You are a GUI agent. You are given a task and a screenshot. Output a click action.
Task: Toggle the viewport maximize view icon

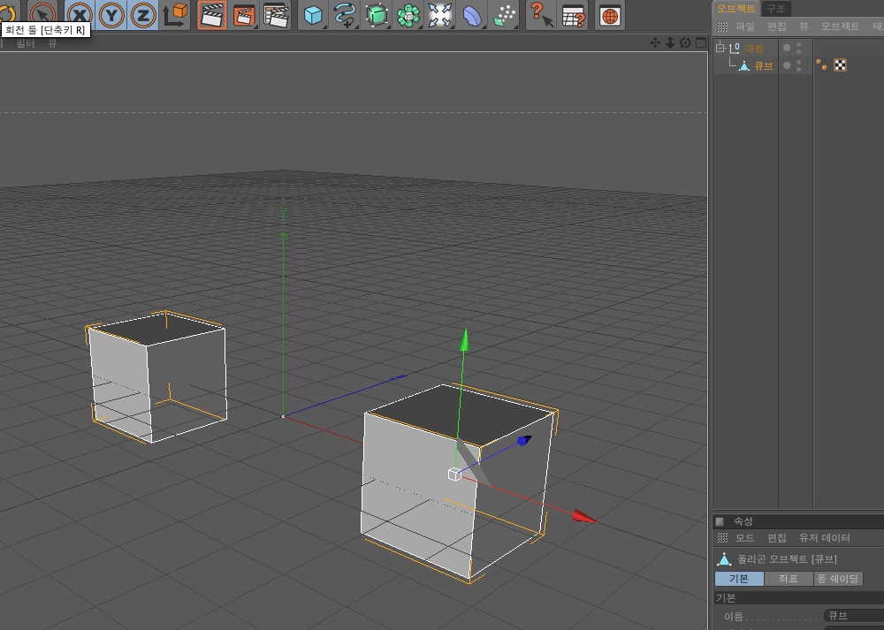point(701,42)
